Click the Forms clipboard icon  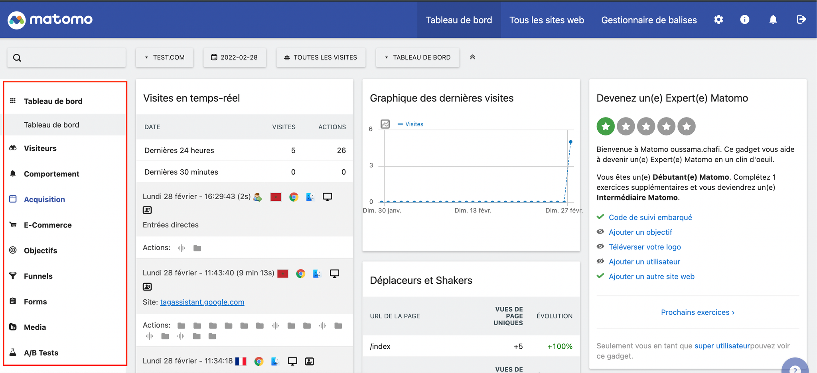13,301
